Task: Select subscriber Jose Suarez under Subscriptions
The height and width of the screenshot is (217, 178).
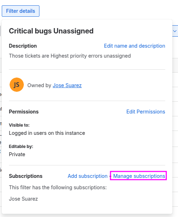Action: (x=23, y=199)
